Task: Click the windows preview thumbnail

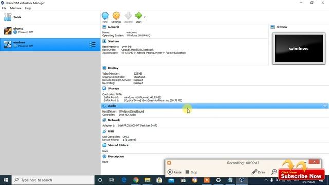Action: [299, 49]
